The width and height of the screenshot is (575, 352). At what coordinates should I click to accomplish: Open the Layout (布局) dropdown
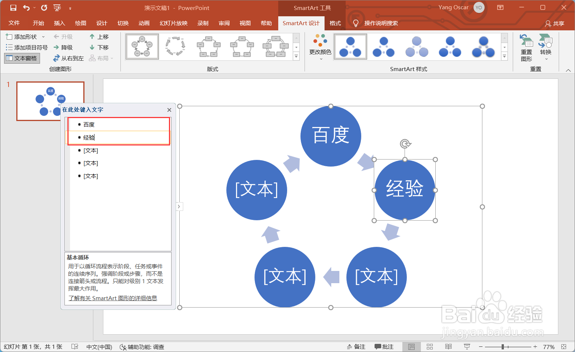101,58
